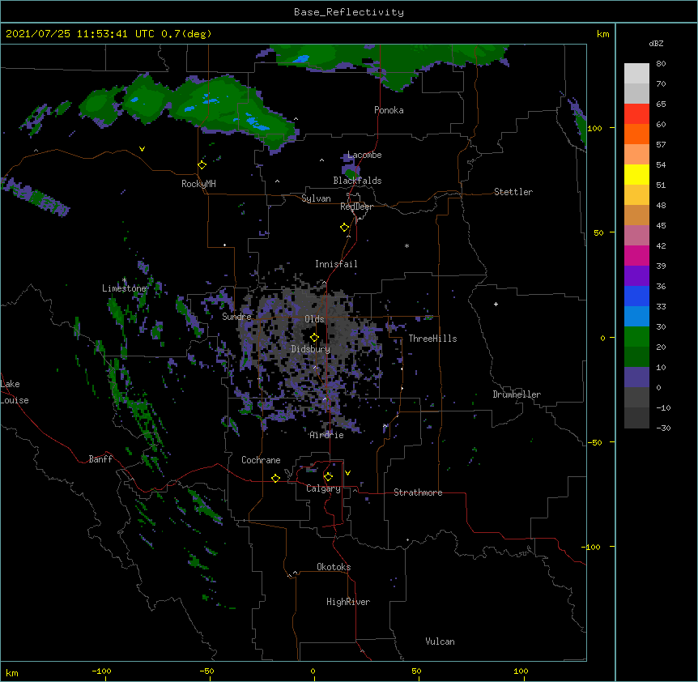Click the yellow diamond marker between Olds and Didsbury
698x682 pixels.
click(314, 338)
